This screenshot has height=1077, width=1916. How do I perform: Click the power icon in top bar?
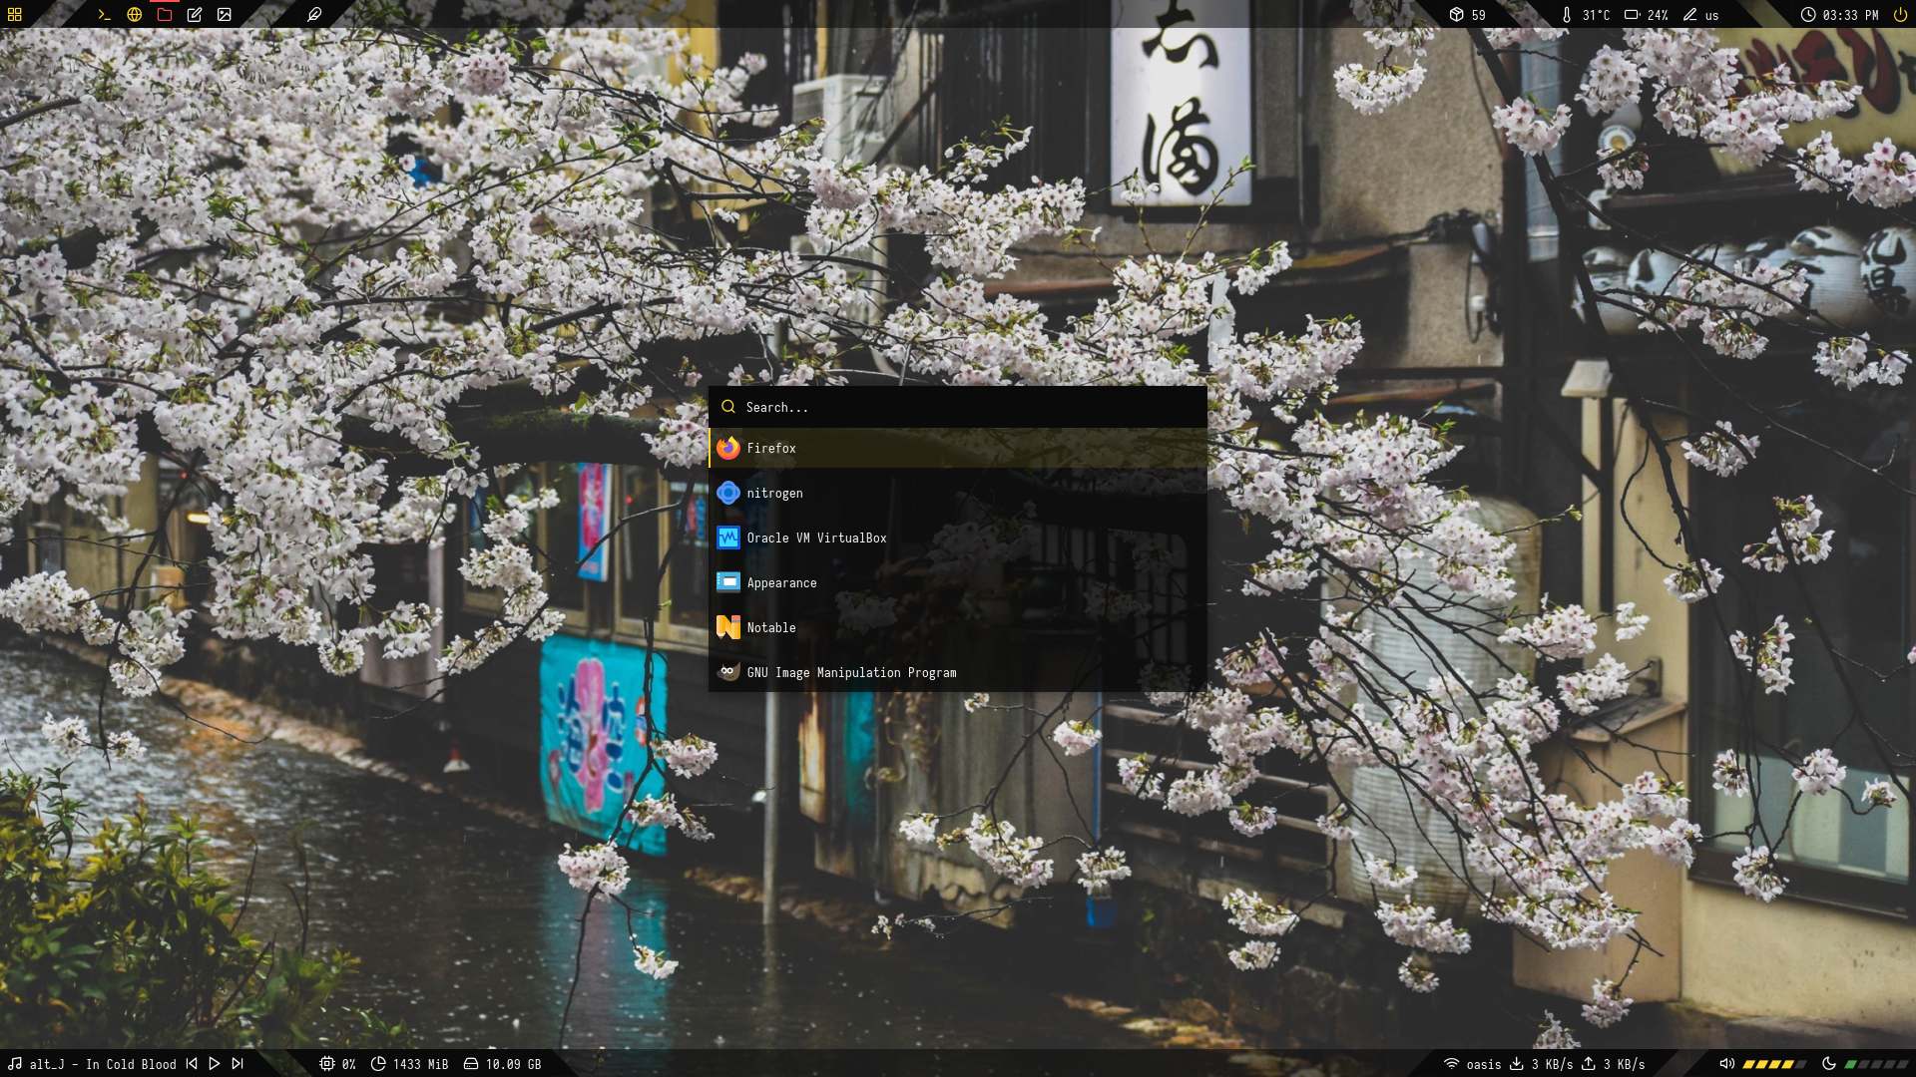1900,15
